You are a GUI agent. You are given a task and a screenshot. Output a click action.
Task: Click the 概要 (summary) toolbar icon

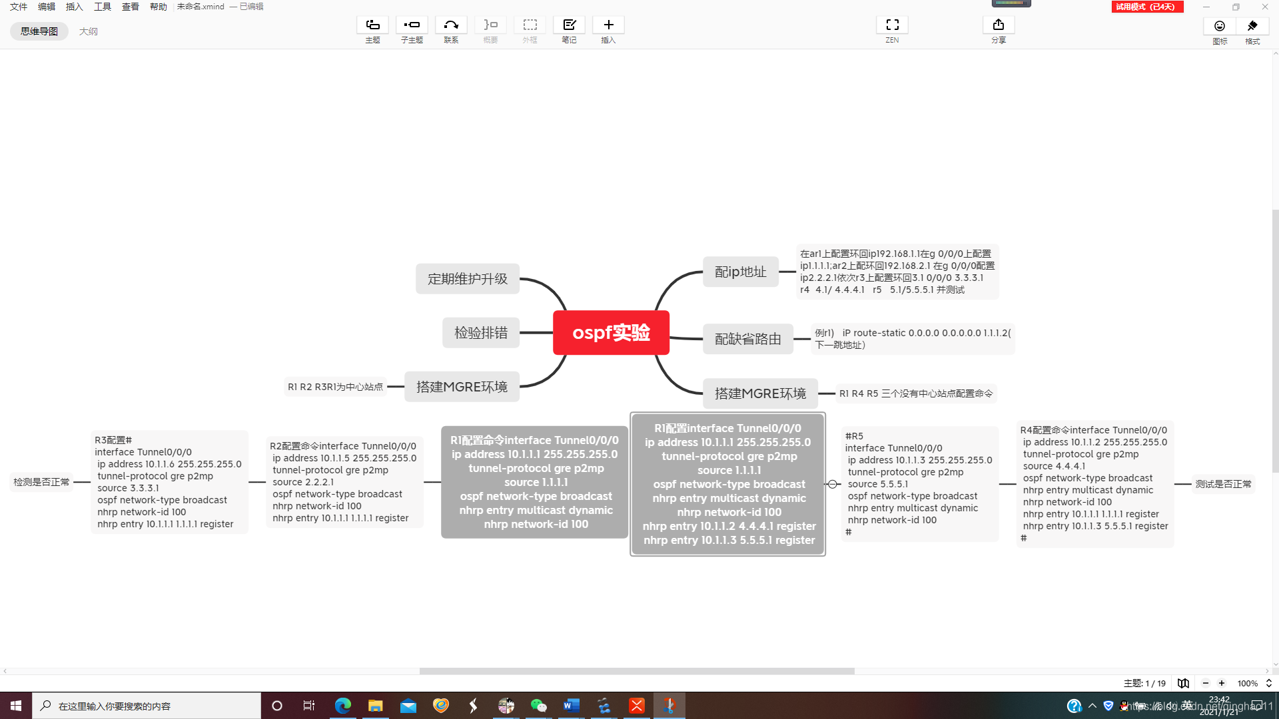490,25
